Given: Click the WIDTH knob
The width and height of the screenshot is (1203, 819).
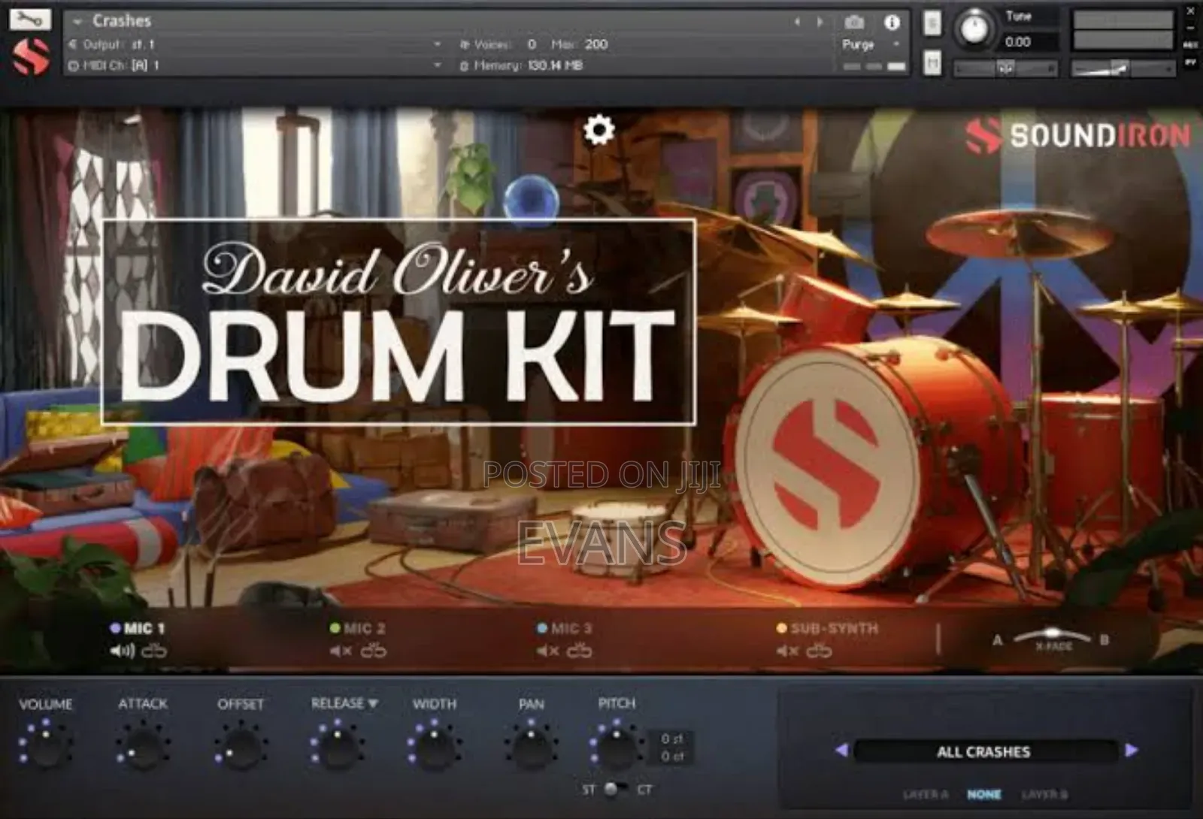Looking at the screenshot, I should [434, 746].
